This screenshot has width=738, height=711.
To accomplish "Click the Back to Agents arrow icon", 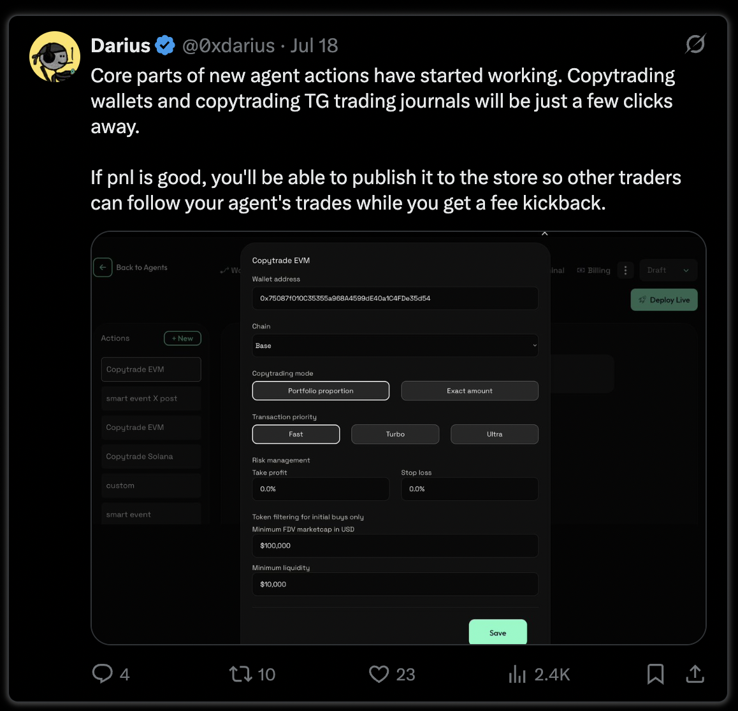I will click(x=103, y=268).
